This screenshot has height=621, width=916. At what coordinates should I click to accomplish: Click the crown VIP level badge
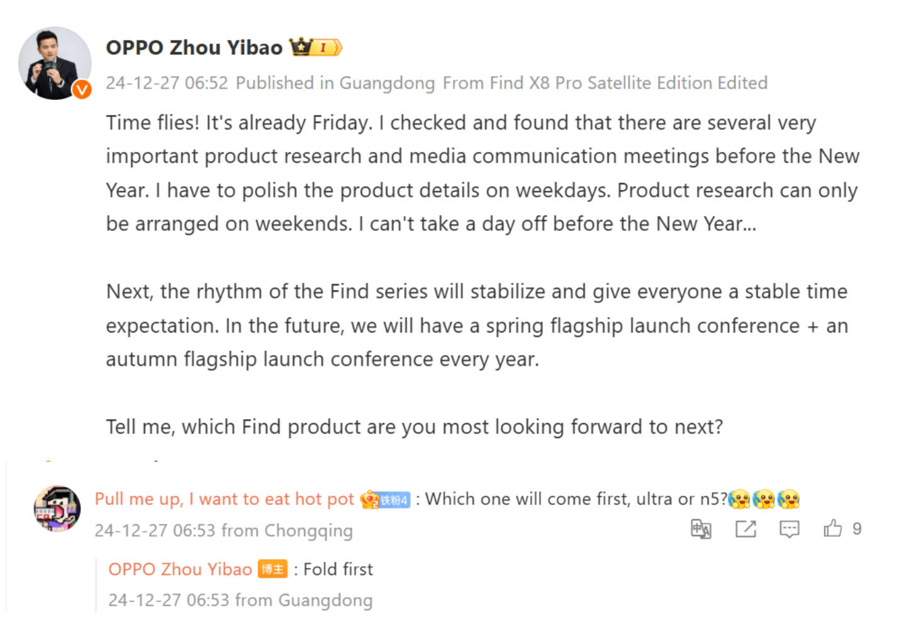[x=315, y=47]
